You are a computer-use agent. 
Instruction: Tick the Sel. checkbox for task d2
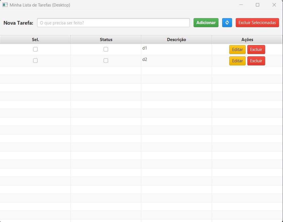point(35,61)
